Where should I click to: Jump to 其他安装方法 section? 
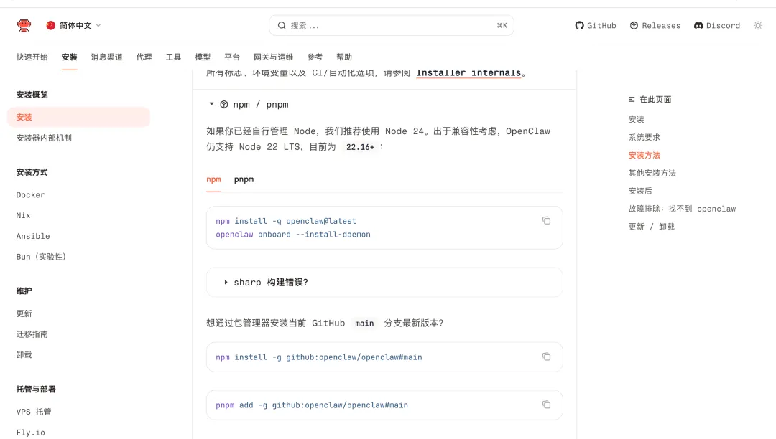point(652,173)
